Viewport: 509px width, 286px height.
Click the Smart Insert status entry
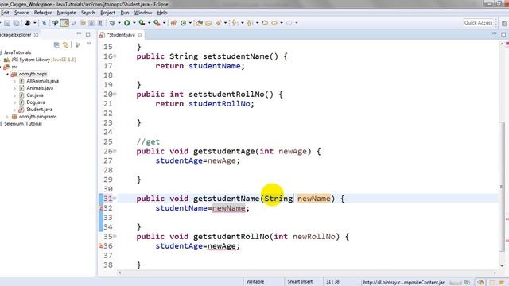300,282
